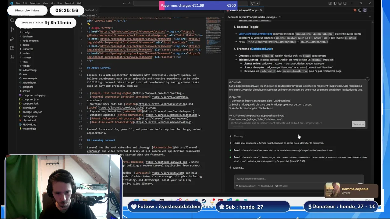Screen dimensions: 390x219
Task: Click the README.md context chip in chat
Action: pyautogui.click(x=265, y=186)
